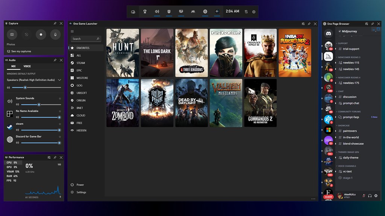
Task: Collapse the VOICE CHANNELS category
Action: 346,166
